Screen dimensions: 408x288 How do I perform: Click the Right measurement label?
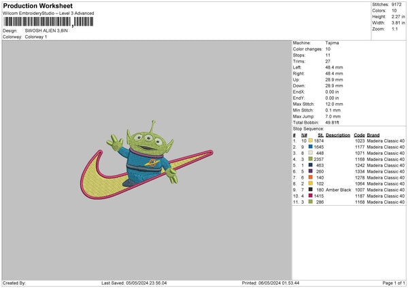tap(299, 73)
